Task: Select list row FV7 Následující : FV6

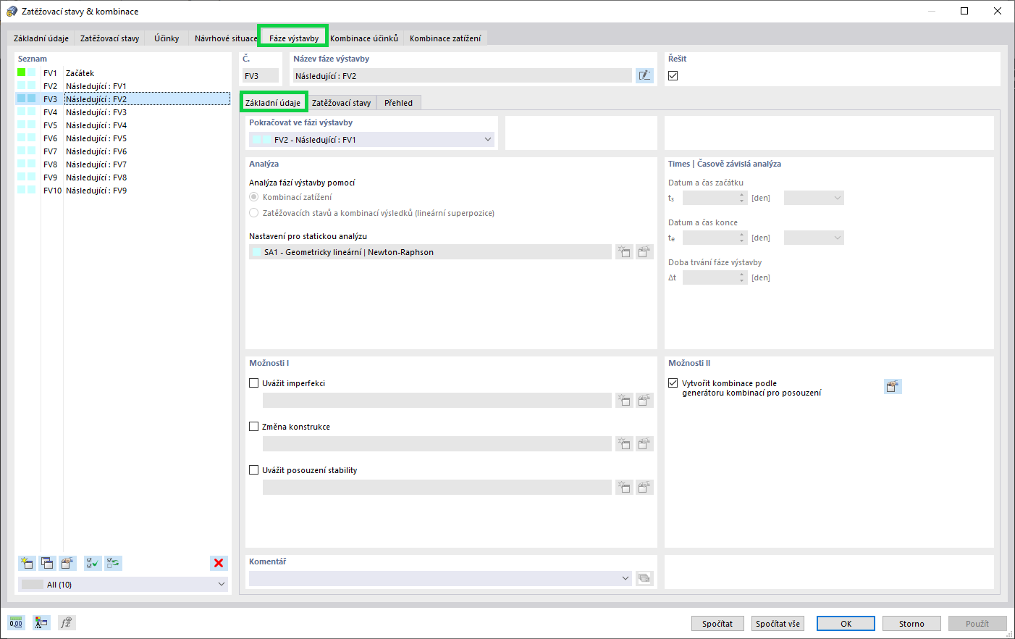Action: click(x=122, y=151)
